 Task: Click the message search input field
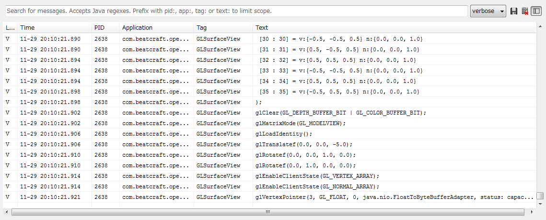pos(236,11)
